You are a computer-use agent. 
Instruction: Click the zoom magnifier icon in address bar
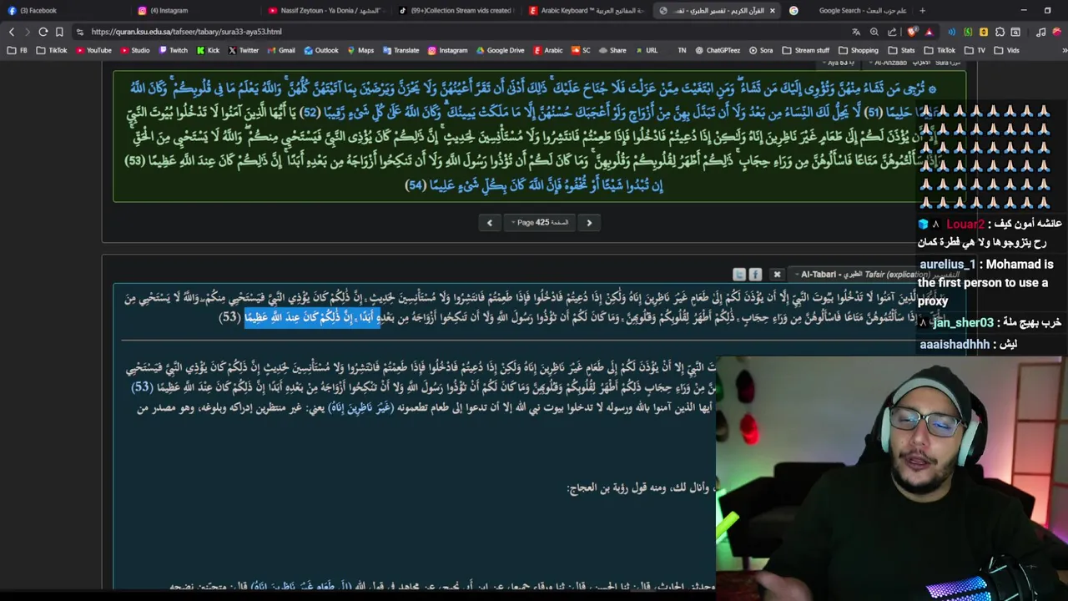pyautogui.click(x=874, y=32)
